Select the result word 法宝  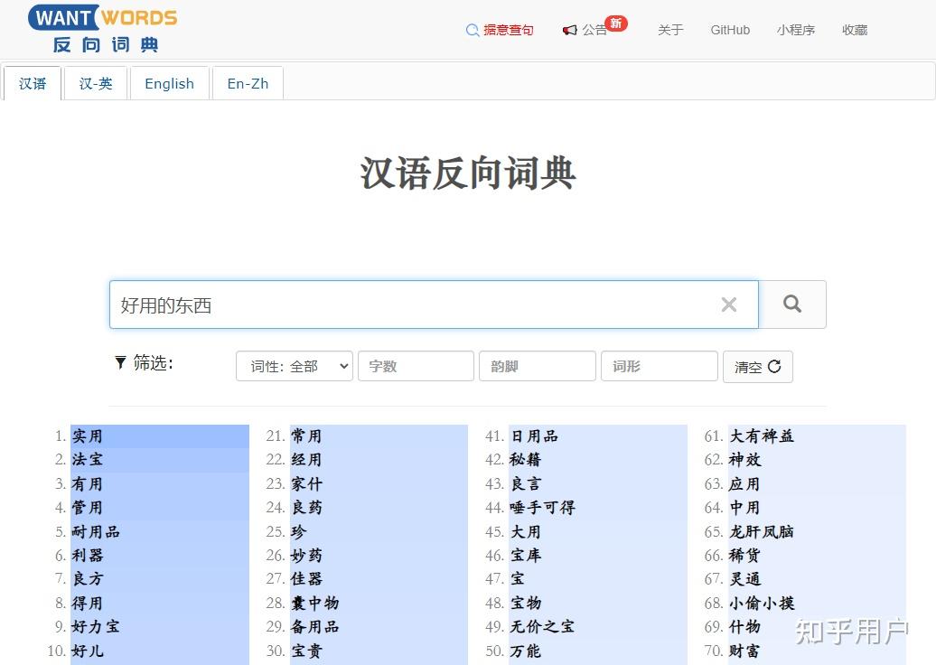coord(87,459)
